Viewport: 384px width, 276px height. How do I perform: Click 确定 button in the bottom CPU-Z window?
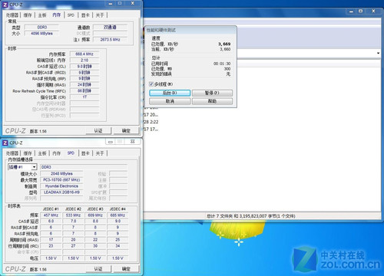click(x=126, y=269)
